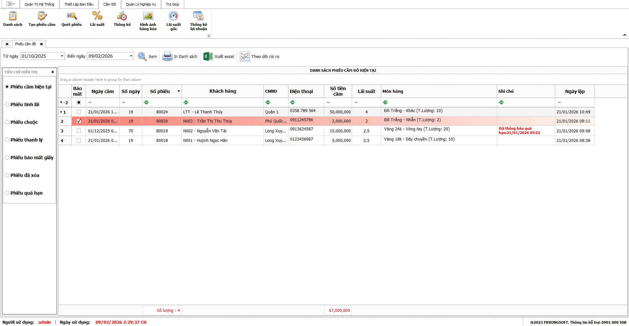Select the Phiếu cầm đồ document tab

(x=26, y=44)
